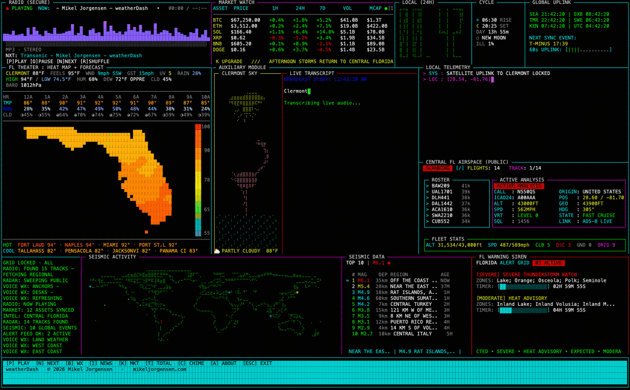630x390 pixels.
Task: Click [ESC] EXIT in bottom bar
Action: coord(258,364)
